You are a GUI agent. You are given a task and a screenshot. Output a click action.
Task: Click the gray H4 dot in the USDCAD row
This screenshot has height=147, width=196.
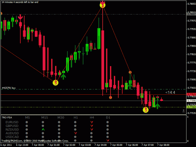pos(91,137)
